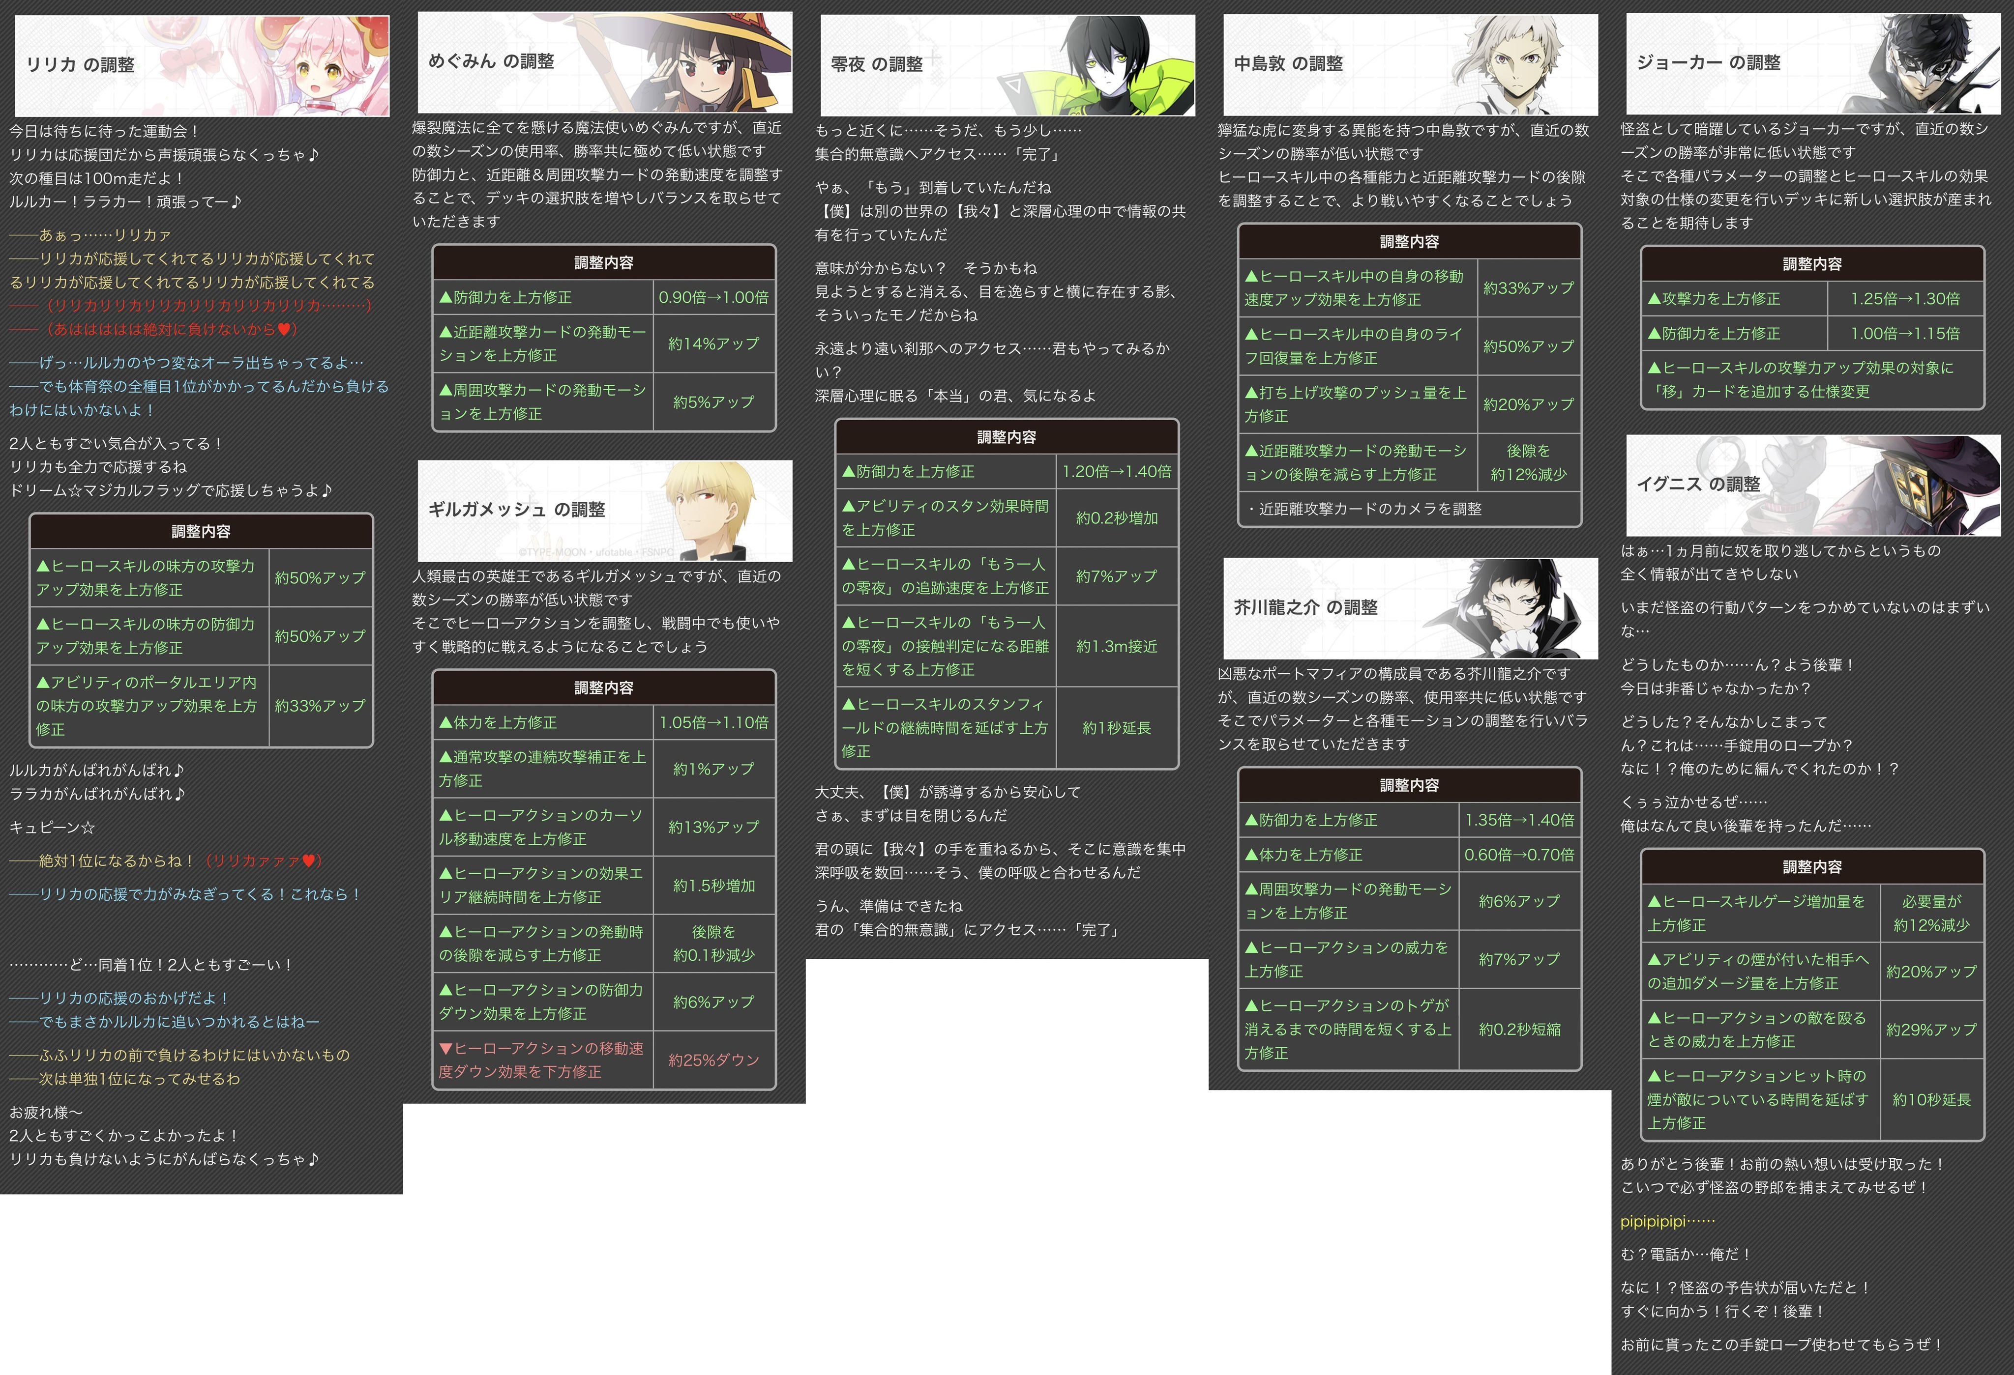Click the リリカ character banner image
This screenshot has height=1375, width=2014.
coord(202,65)
